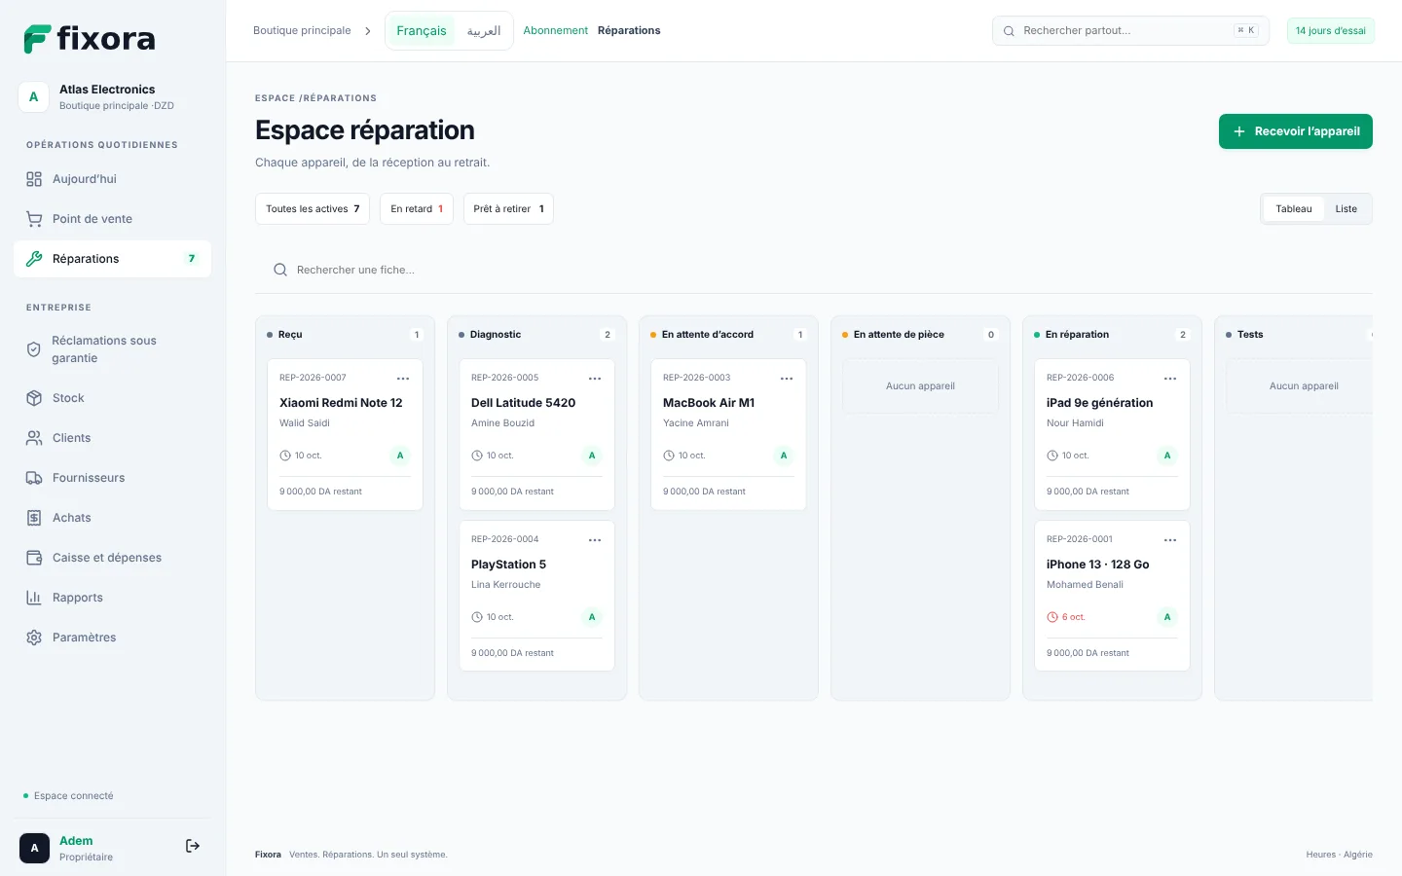
Task: Open Rapports chart icon
Action: pyautogui.click(x=34, y=598)
